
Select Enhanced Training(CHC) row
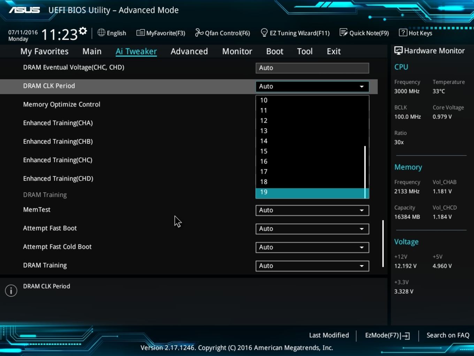point(58,160)
